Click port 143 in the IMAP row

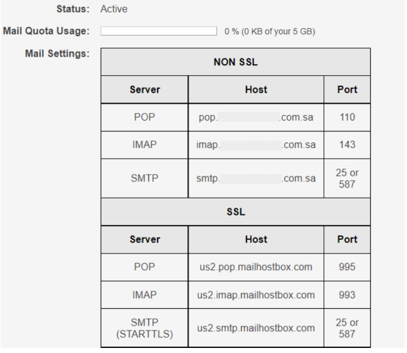[347, 144]
